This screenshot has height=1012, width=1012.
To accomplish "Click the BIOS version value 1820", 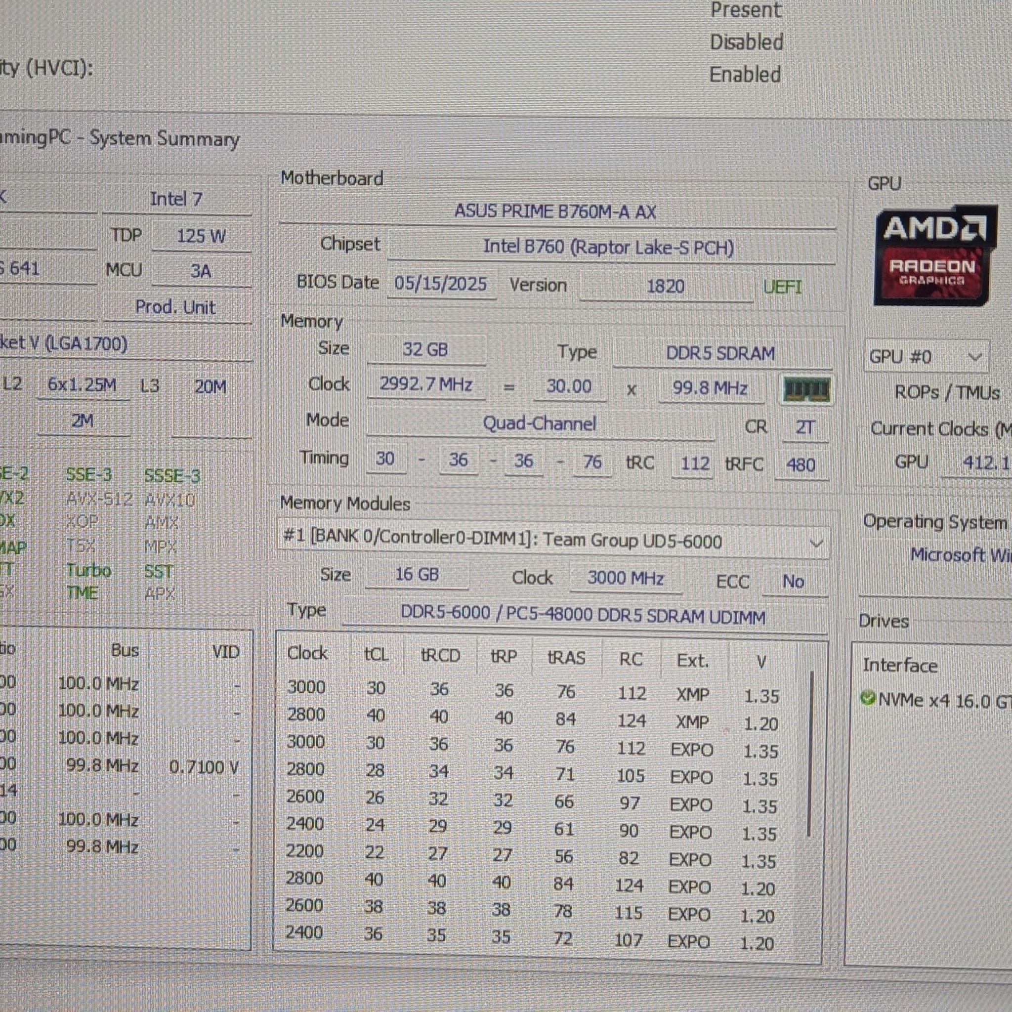I will pos(665,286).
